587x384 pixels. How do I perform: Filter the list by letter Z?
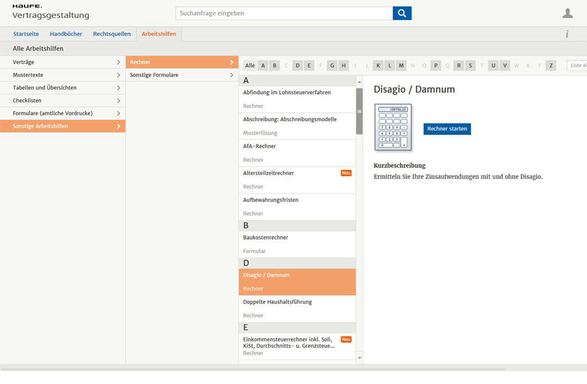(x=551, y=65)
